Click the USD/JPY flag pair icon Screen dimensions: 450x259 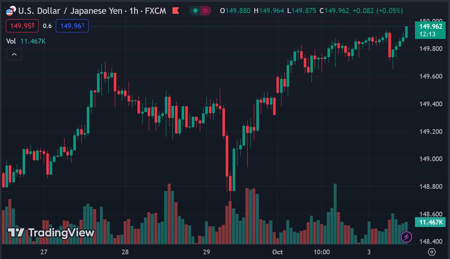(11, 11)
